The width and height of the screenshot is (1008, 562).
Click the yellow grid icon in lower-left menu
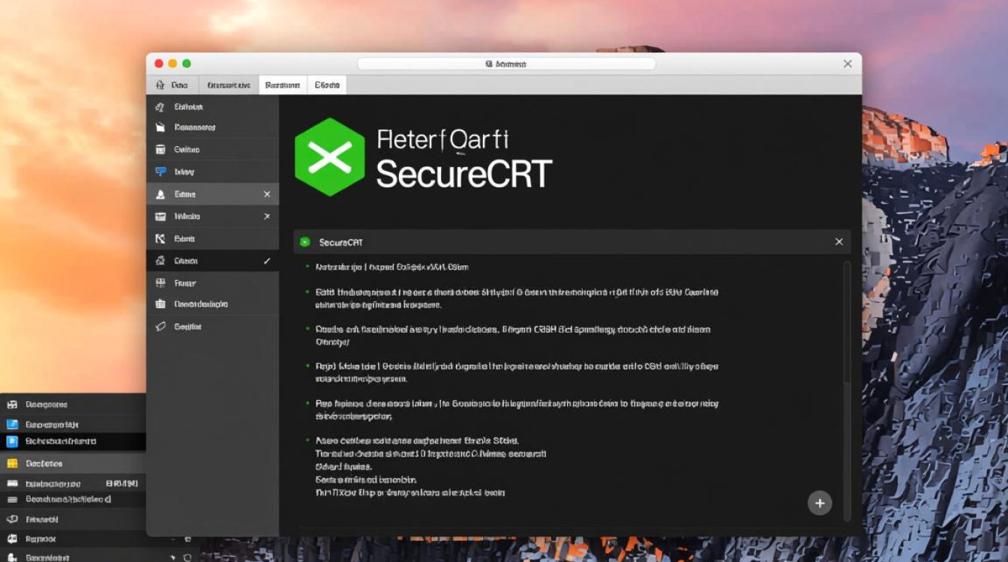pos(11,463)
